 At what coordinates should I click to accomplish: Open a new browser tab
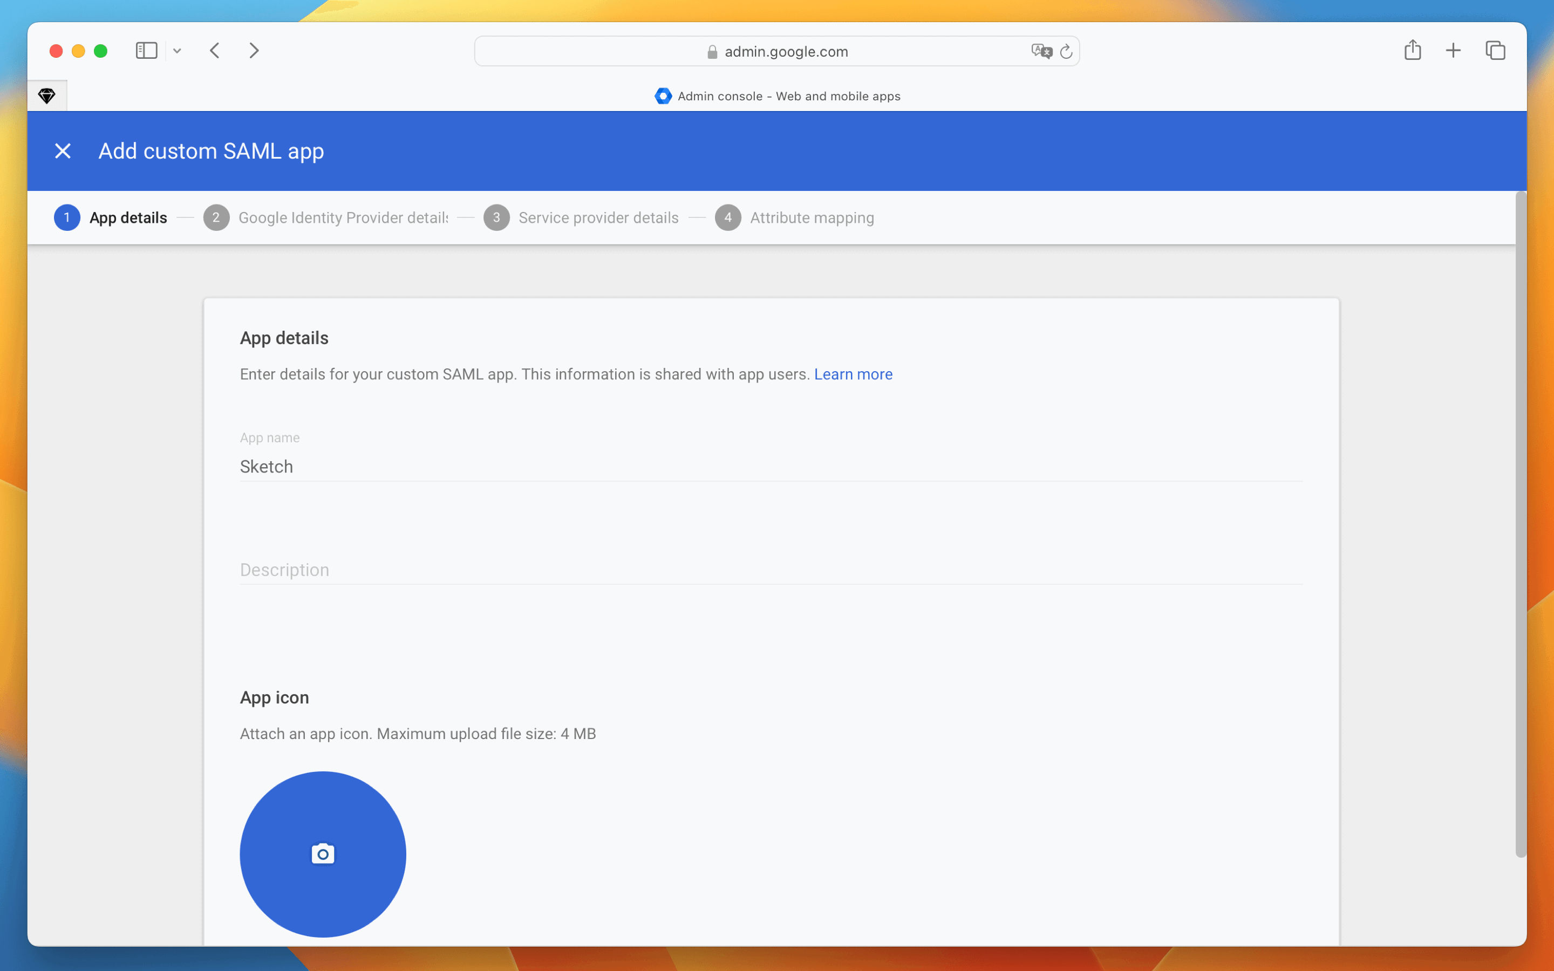[x=1453, y=50]
